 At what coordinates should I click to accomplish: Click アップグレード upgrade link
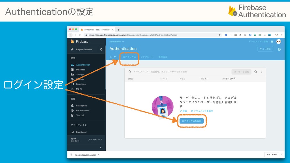click(95, 140)
